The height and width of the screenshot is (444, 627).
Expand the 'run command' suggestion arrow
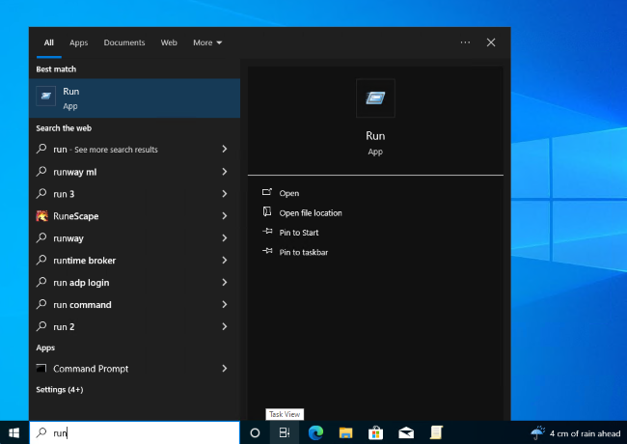click(x=224, y=305)
